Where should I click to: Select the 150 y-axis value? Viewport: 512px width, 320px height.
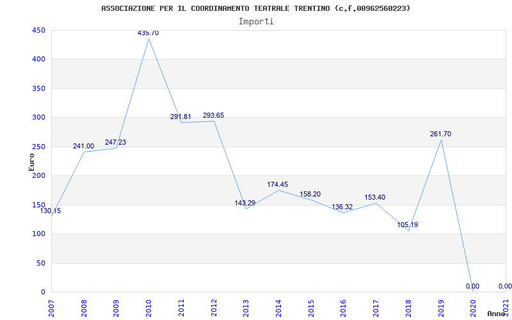[38, 205]
